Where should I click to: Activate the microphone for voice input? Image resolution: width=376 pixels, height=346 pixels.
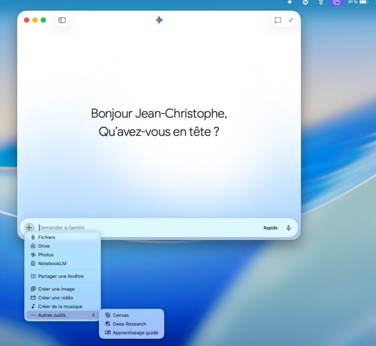click(x=288, y=228)
